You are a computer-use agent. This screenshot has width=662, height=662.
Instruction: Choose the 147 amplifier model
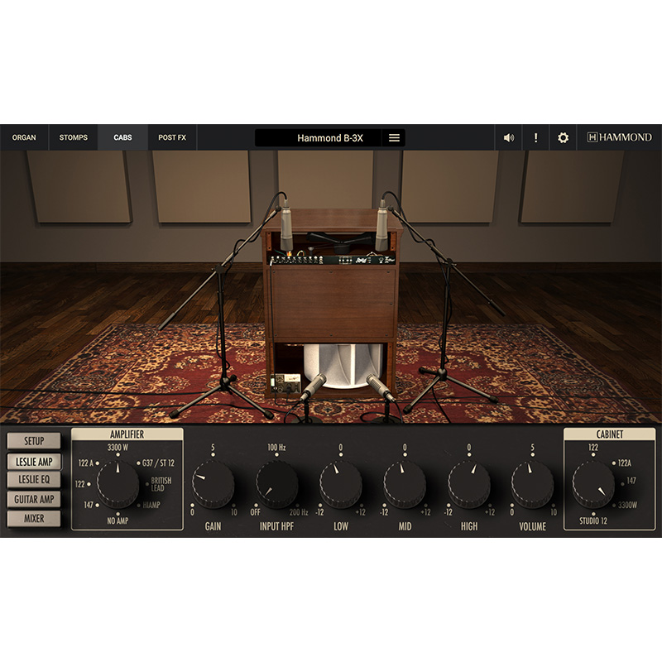click(89, 505)
